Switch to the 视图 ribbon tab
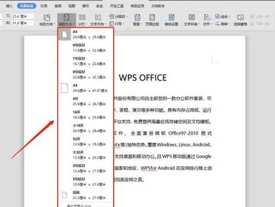Screen dimensions: 275x207 (72, 6)
